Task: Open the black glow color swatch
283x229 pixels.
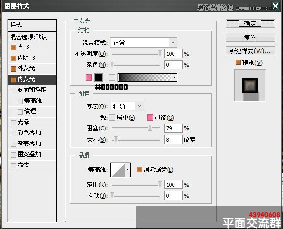Action: (99, 77)
